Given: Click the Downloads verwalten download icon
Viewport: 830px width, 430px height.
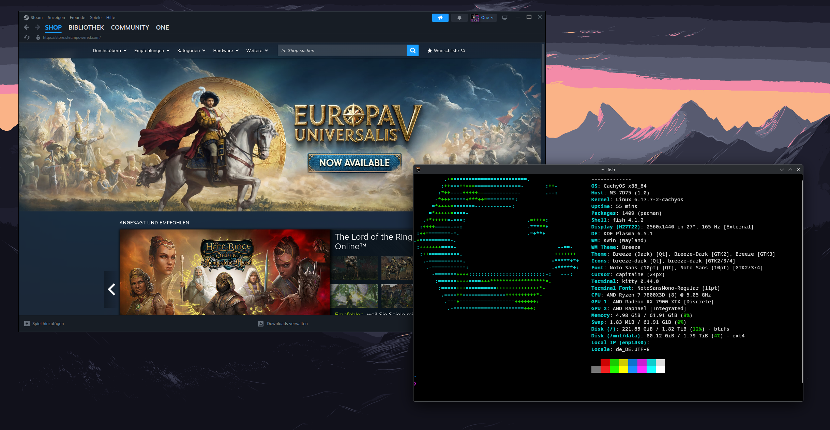Looking at the screenshot, I should click(x=261, y=323).
